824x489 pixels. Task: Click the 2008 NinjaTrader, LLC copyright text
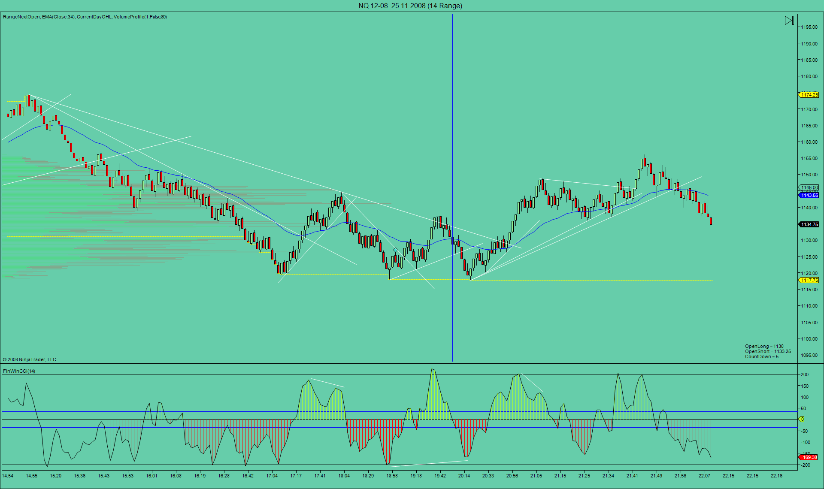point(30,359)
